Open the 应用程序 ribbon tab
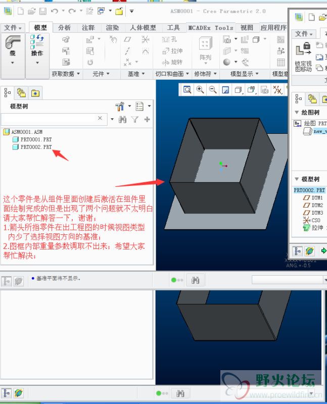Screen dimensions: 327x404 pos(273,28)
